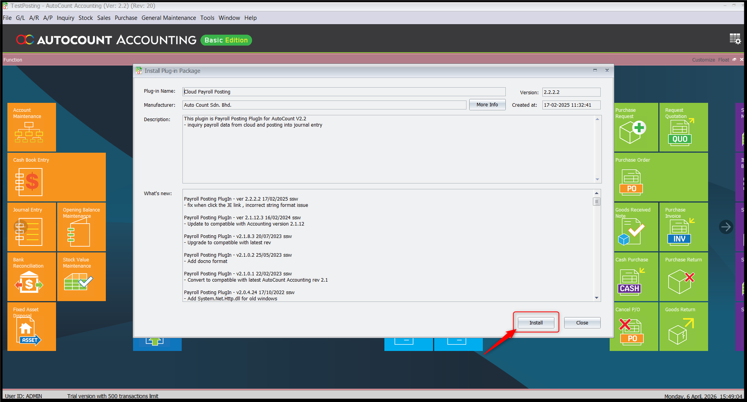This screenshot has width=747, height=402.
Task: Click the Plug-in Name field
Action: point(344,92)
